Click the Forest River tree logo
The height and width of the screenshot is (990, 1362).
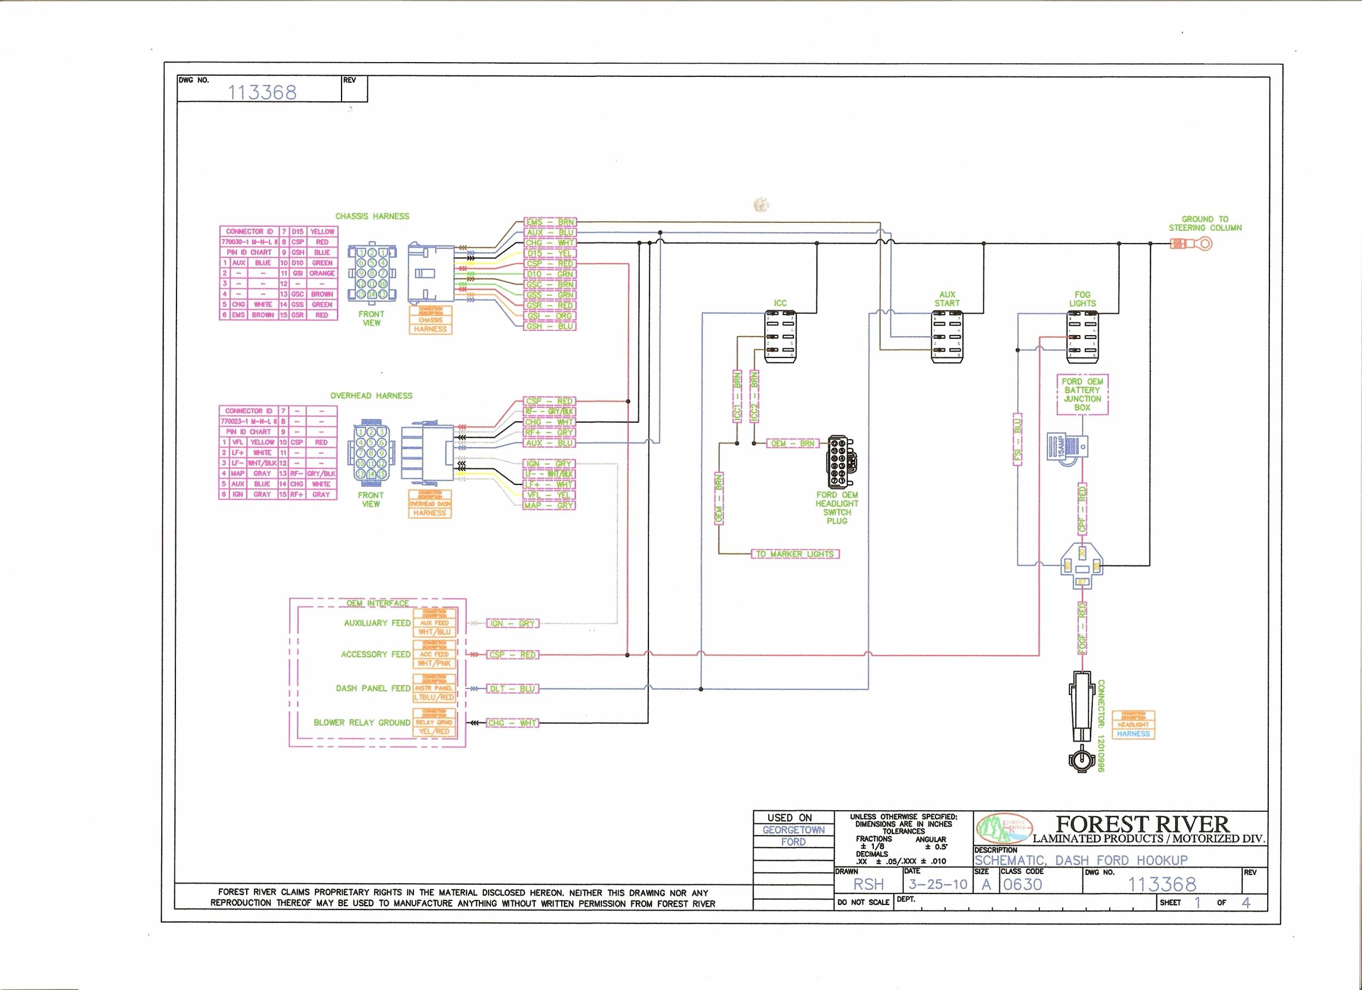tap(1004, 828)
